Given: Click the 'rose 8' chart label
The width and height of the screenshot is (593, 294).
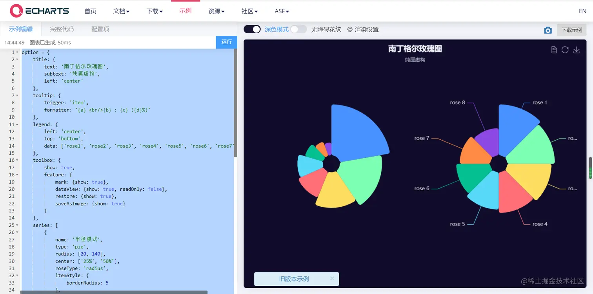Looking at the screenshot, I should (x=457, y=103).
